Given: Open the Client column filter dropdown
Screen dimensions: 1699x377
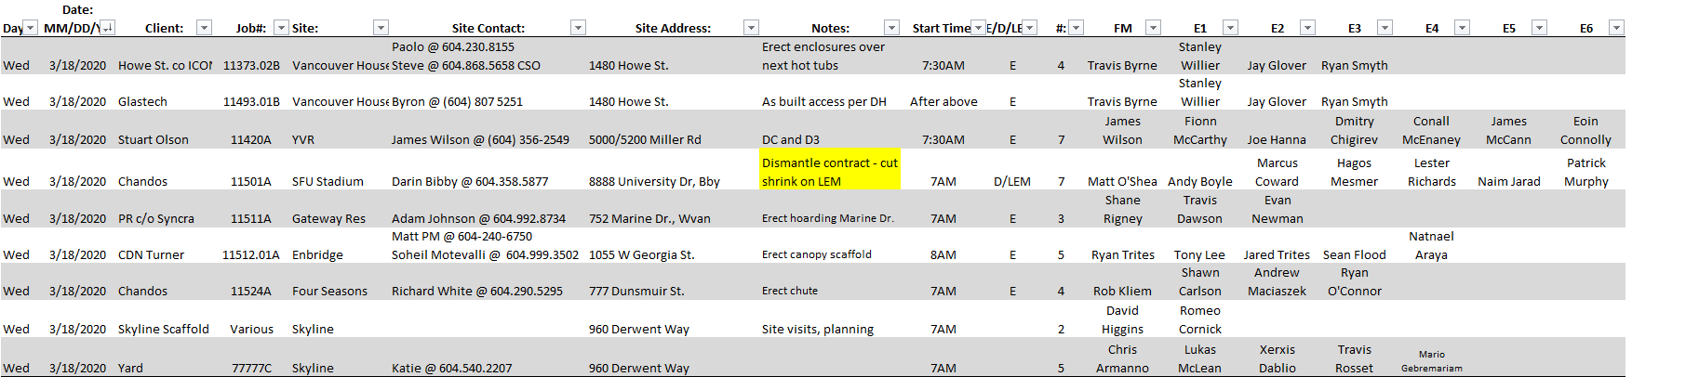Looking at the screenshot, I should tap(205, 28).
